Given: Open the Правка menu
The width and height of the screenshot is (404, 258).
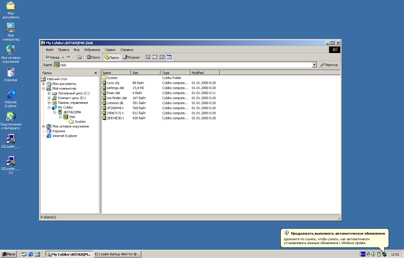Looking at the screenshot, I should tap(63, 50).
